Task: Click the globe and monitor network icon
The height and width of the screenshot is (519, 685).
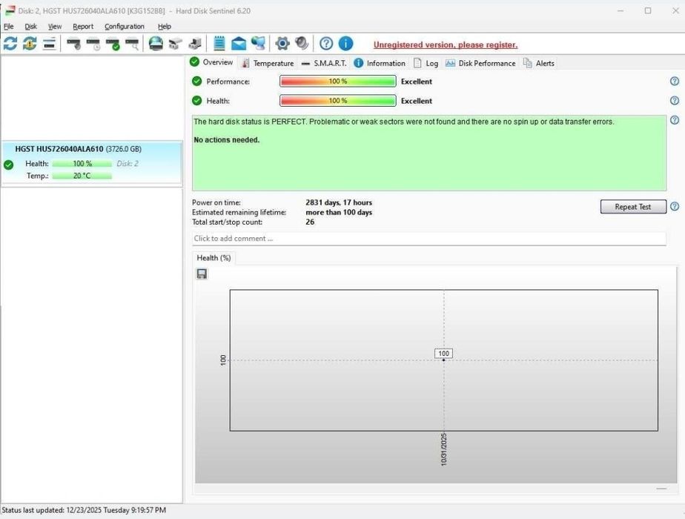Action: [258, 44]
